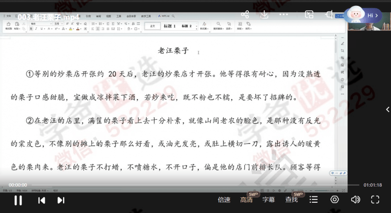Viewport: 391px width, 213px height.
Task: Download the video
Action: click(264, 15)
